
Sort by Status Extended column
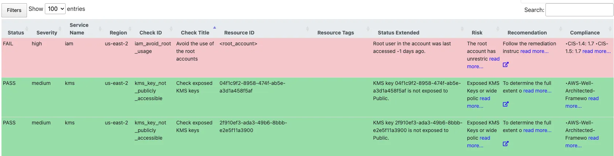399,33
